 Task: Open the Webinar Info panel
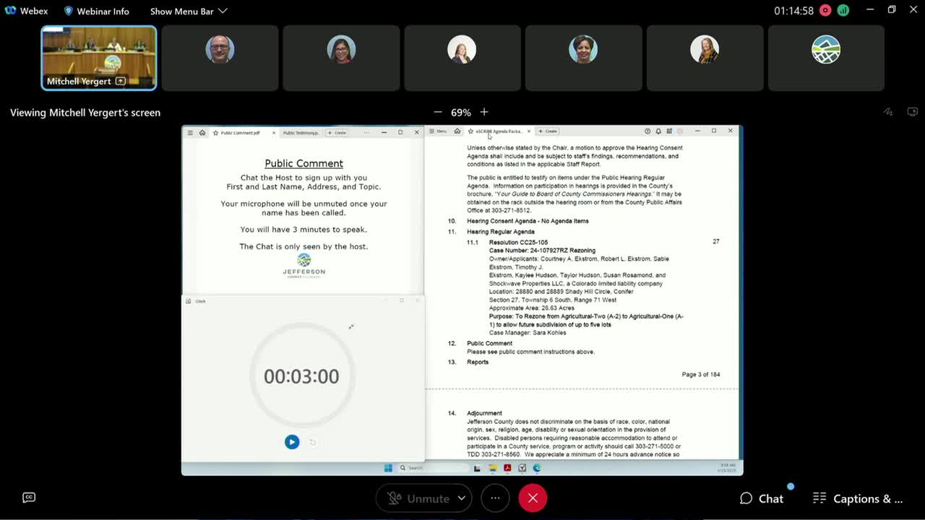(x=96, y=11)
